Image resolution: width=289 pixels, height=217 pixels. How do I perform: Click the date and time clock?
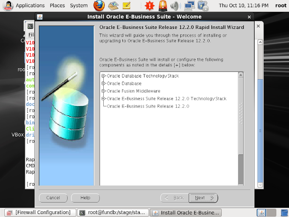[x=244, y=6]
